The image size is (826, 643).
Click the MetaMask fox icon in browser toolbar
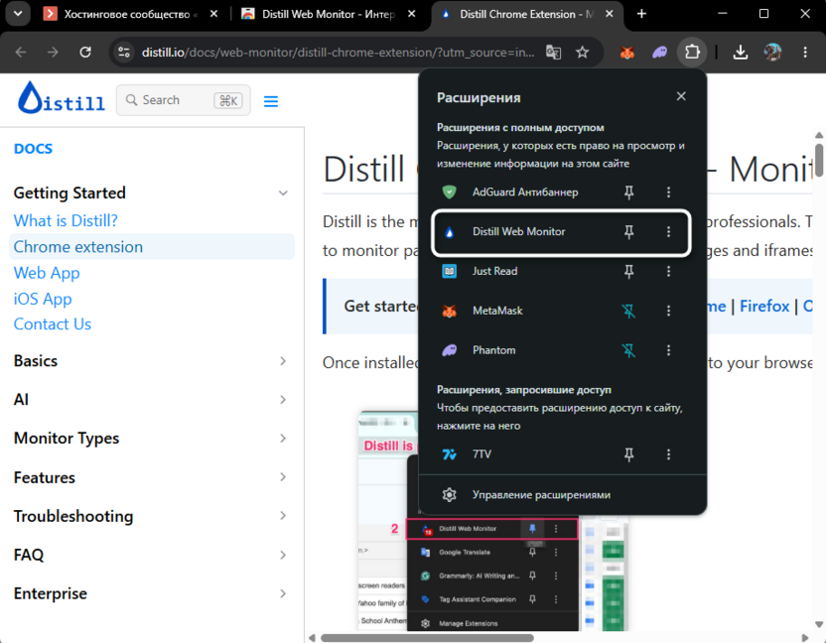tap(626, 52)
